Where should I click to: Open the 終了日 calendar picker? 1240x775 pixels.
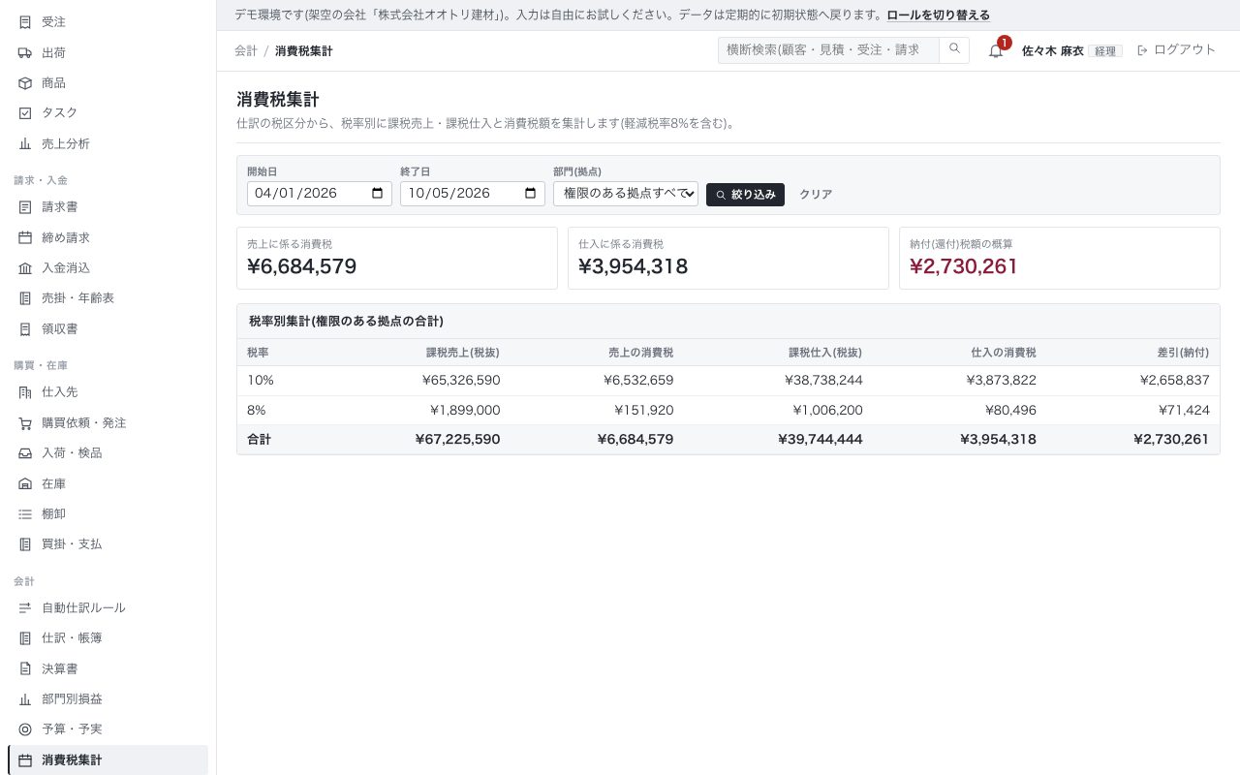click(530, 193)
